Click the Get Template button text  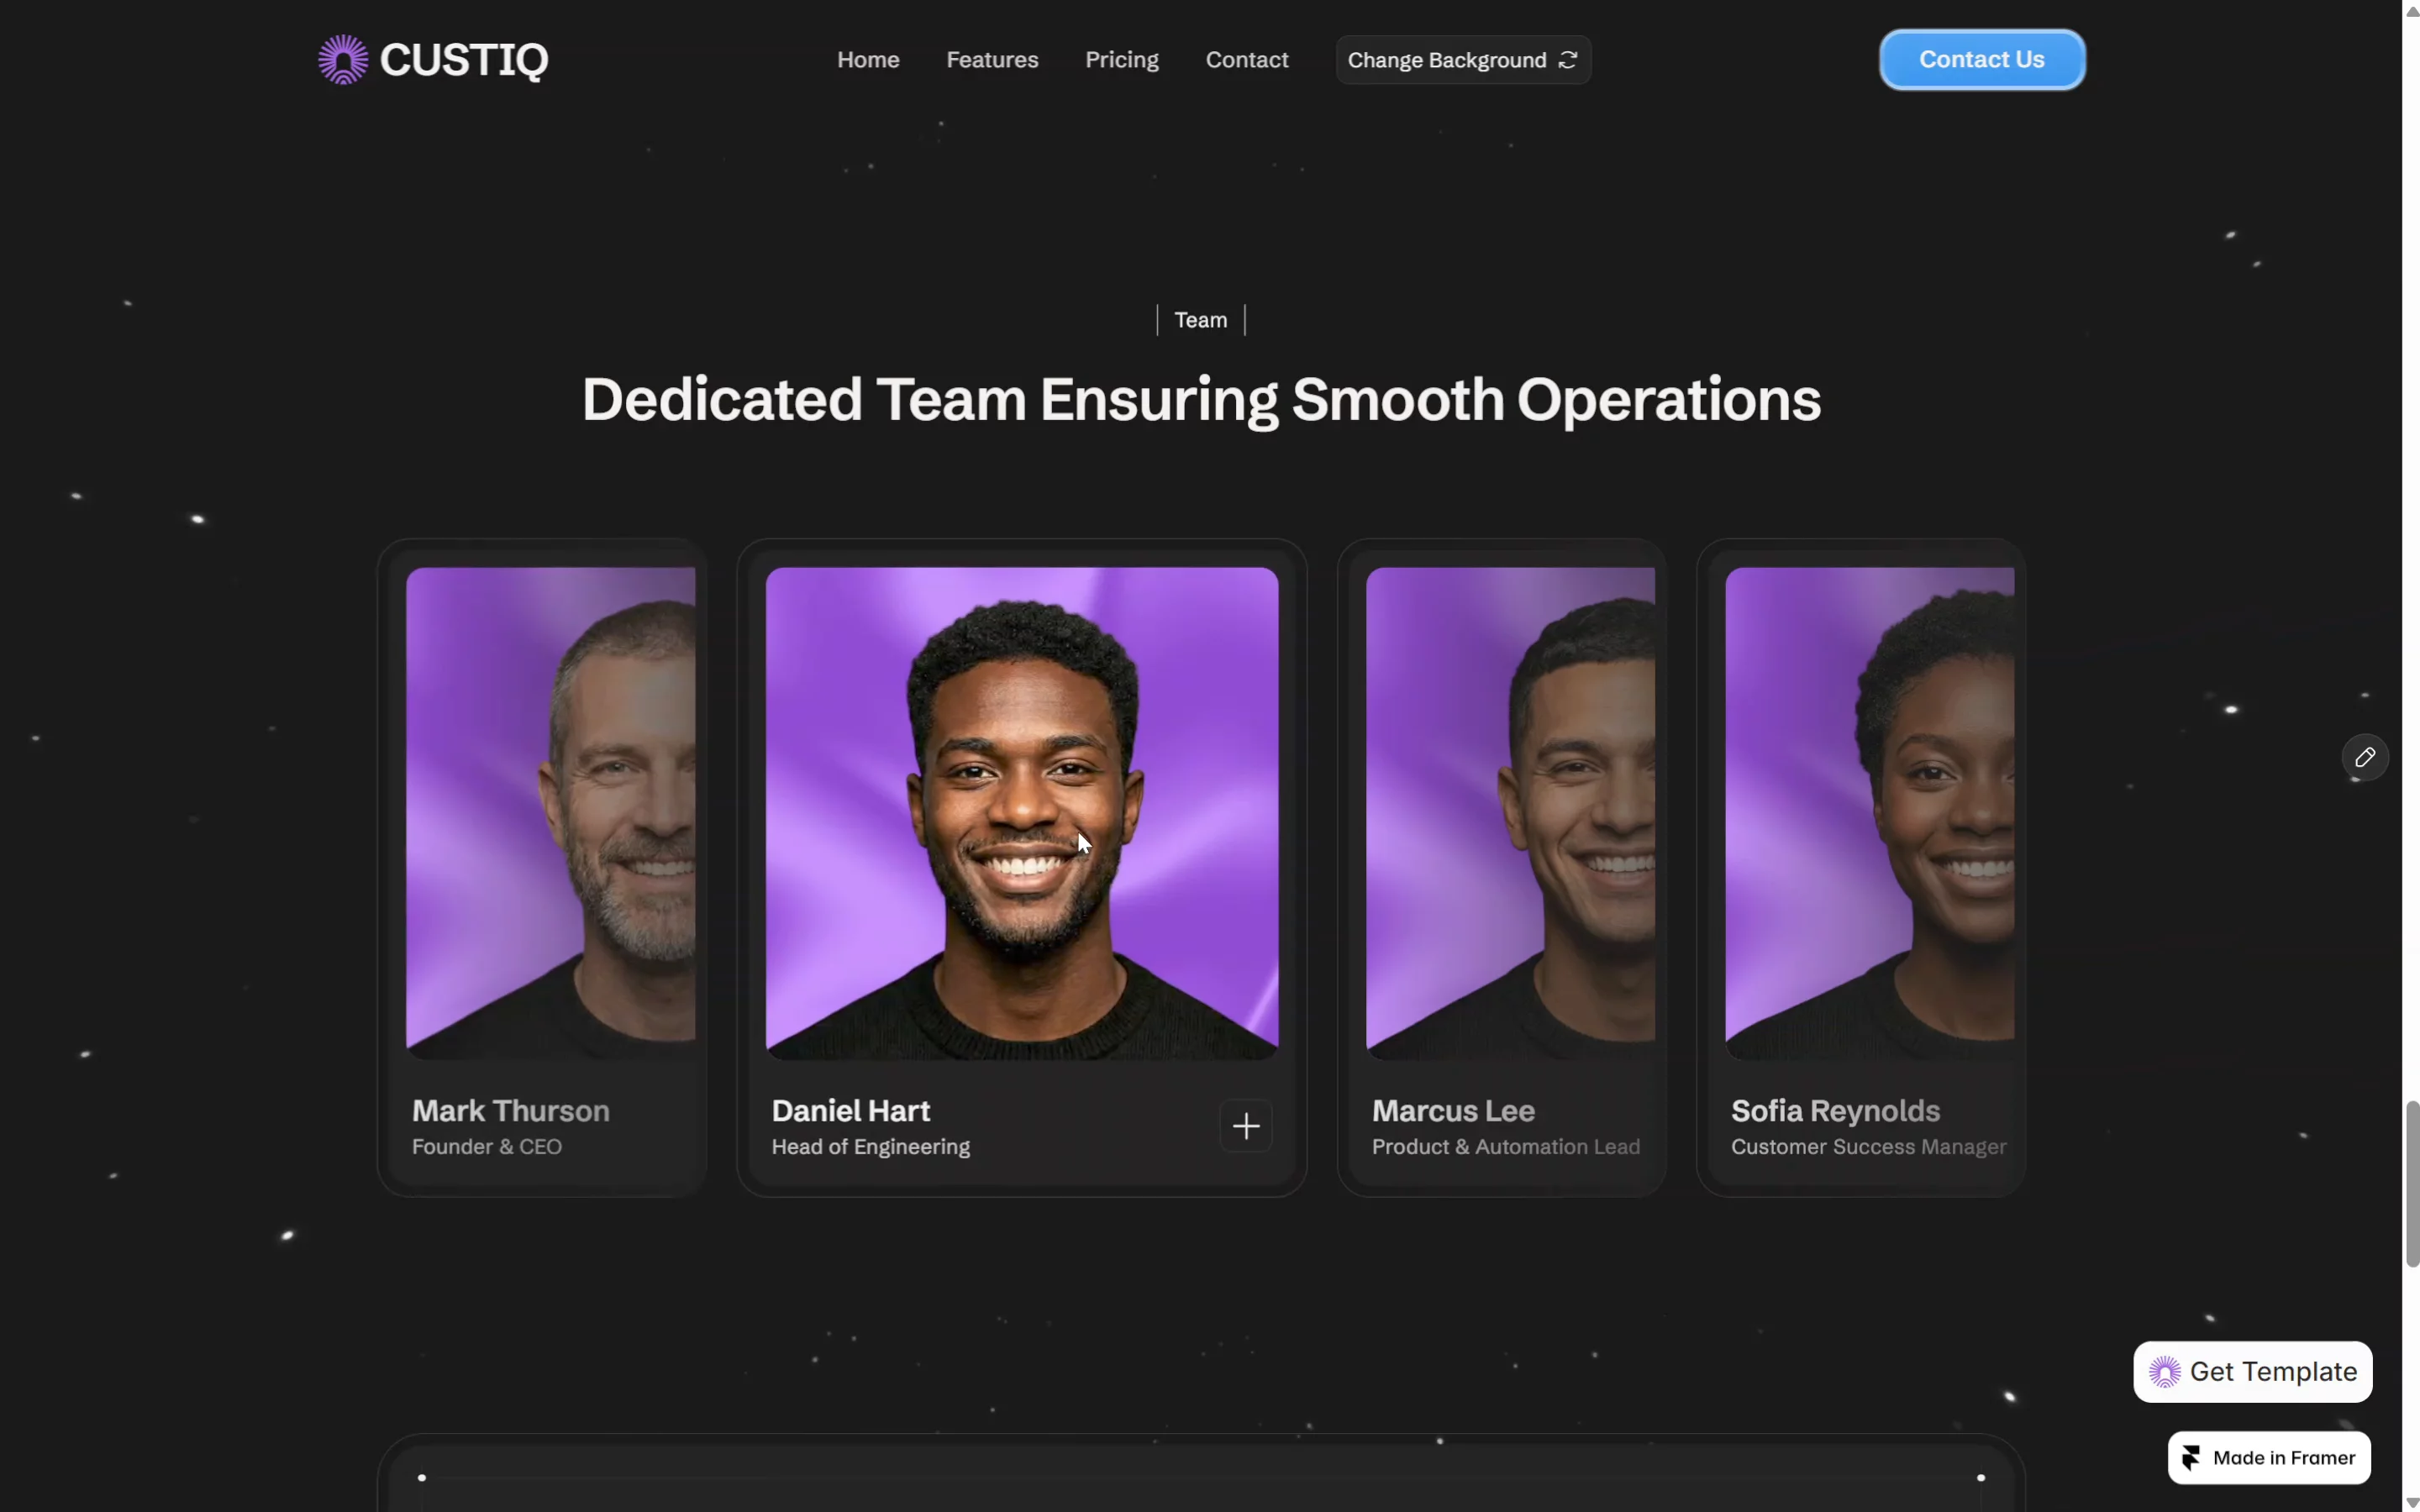pos(2272,1371)
